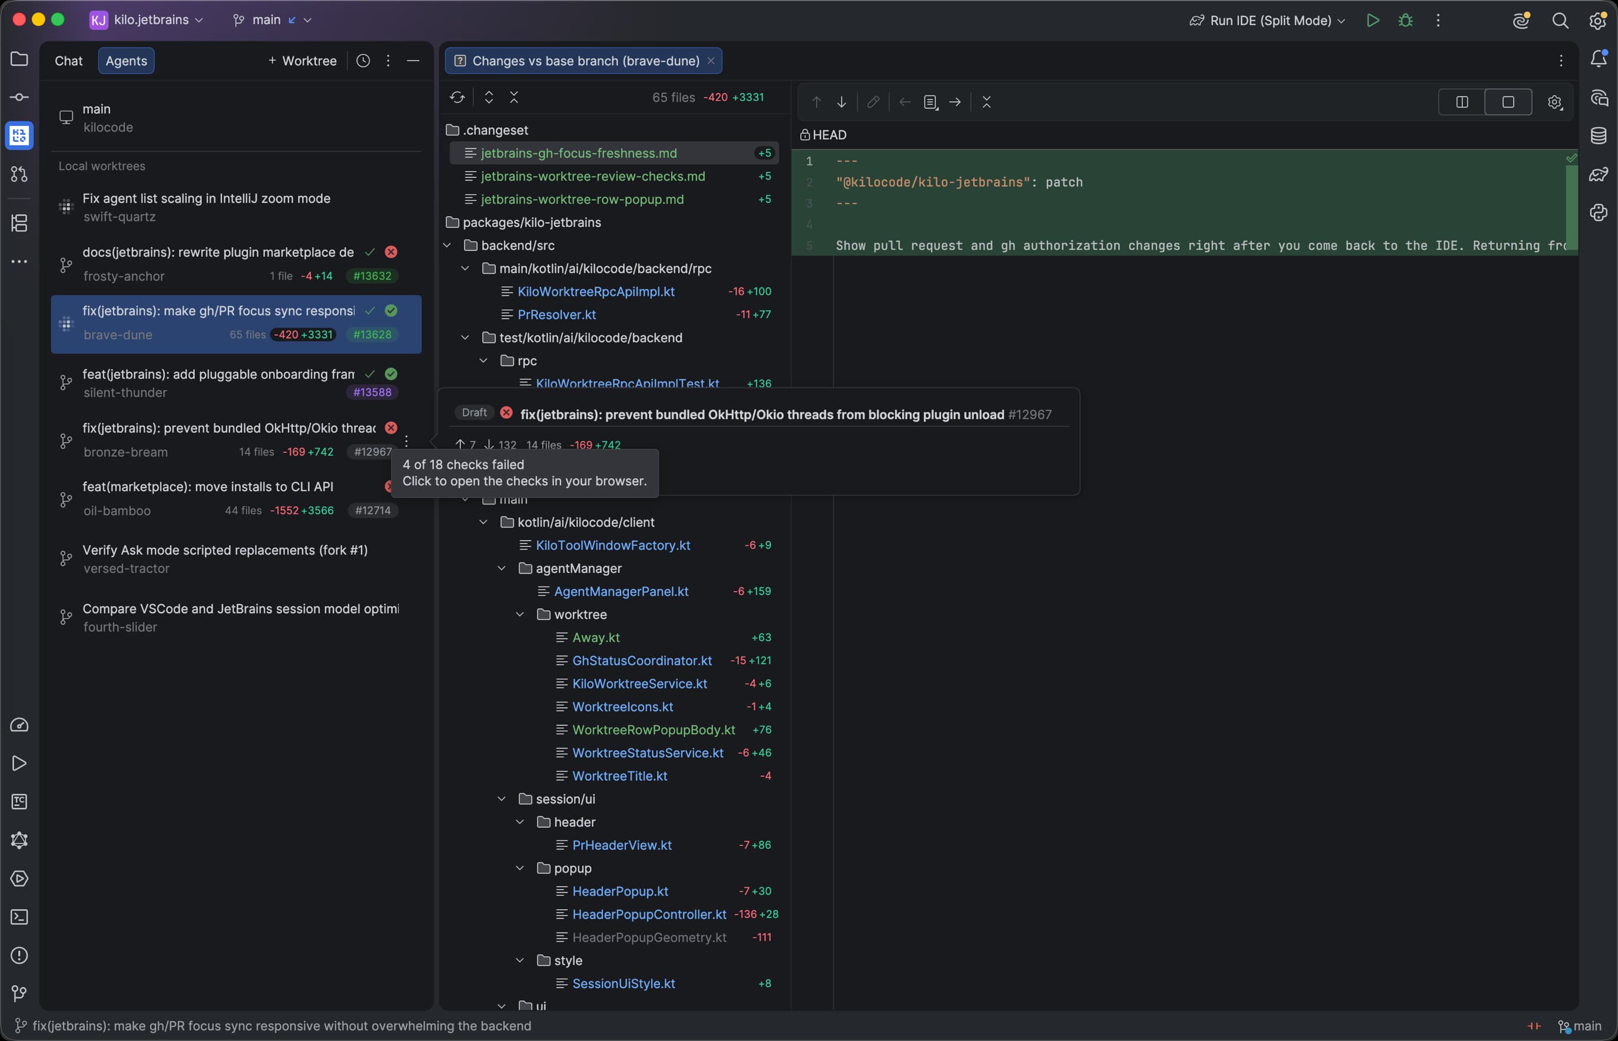Open the Services tool window icon

click(x=19, y=878)
